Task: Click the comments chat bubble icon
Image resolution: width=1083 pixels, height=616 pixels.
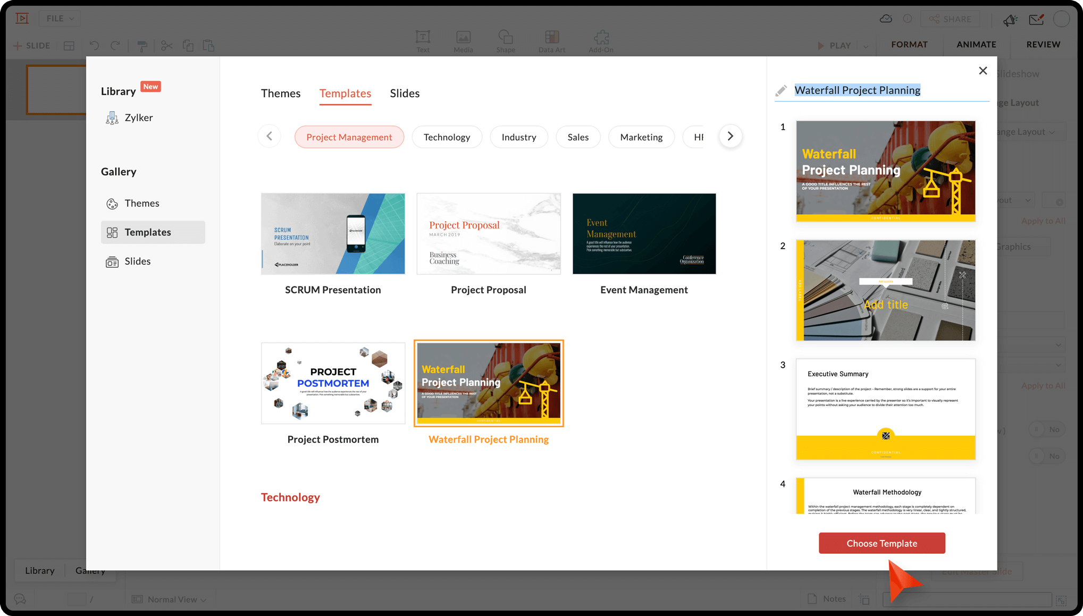Action: point(20,599)
